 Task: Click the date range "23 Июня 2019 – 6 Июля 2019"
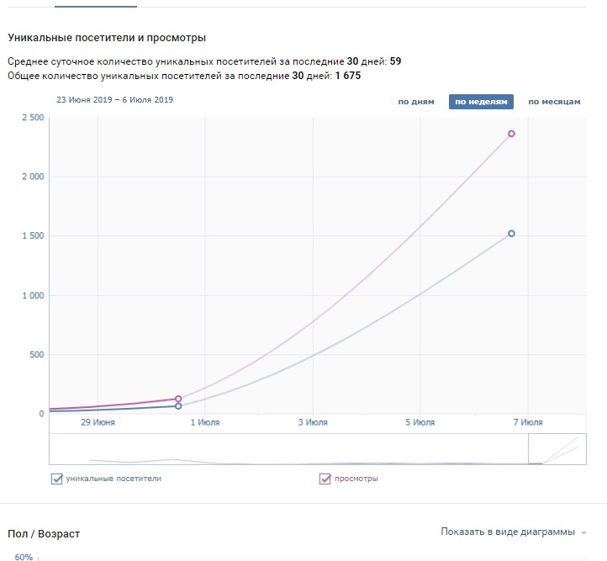[114, 100]
